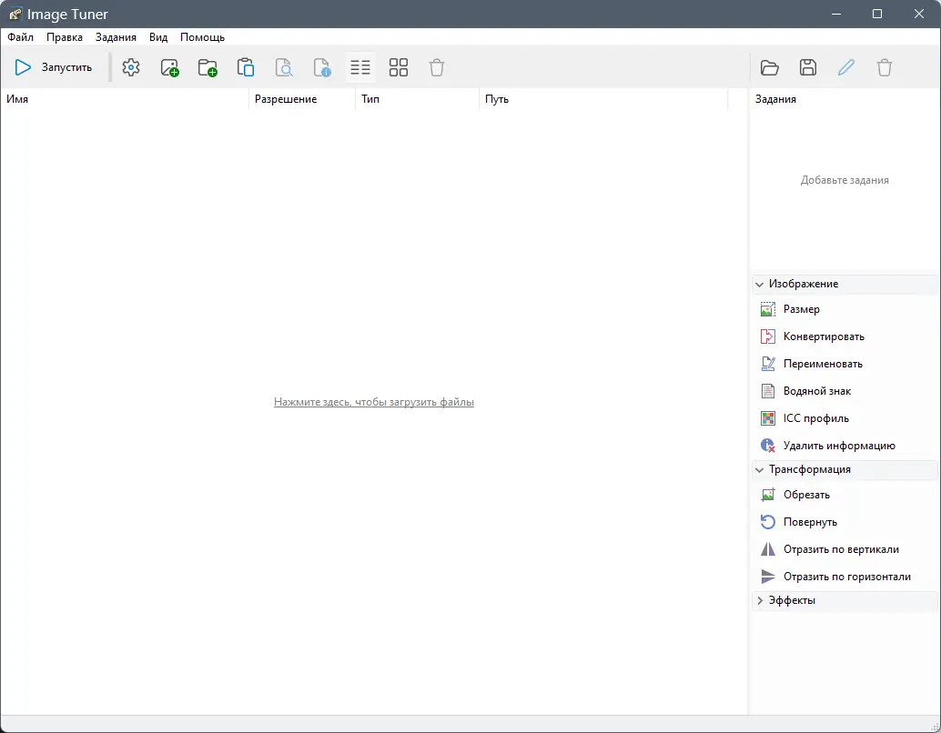Expand the Эффекты section
Screen dimensions: 941x733
coord(760,600)
